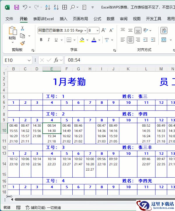The height and width of the screenshot is (211, 175).
Task: Click the table grid icon in quick toolbar
Action: [x=64, y=7]
